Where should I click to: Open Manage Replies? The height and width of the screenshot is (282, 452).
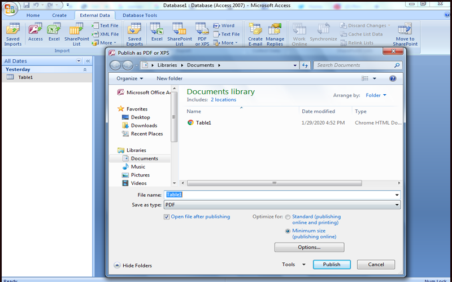[275, 34]
